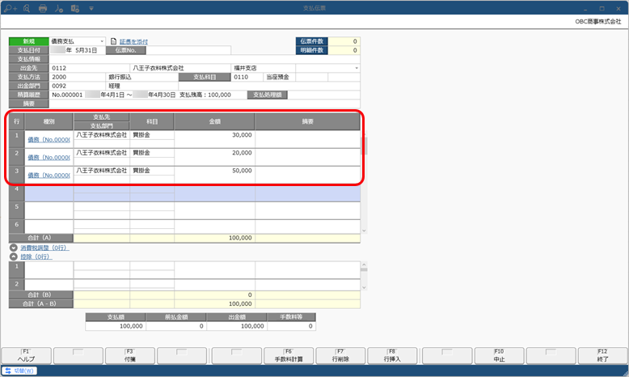Click the 控除 (0行) link text
Image resolution: width=629 pixels, height=377 pixels.
click(x=36, y=256)
